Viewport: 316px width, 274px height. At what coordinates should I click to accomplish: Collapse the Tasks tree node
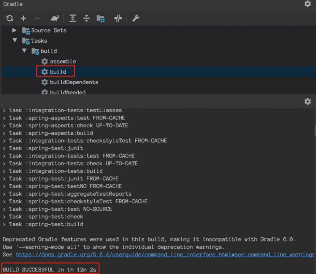click(x=15, y=40)
